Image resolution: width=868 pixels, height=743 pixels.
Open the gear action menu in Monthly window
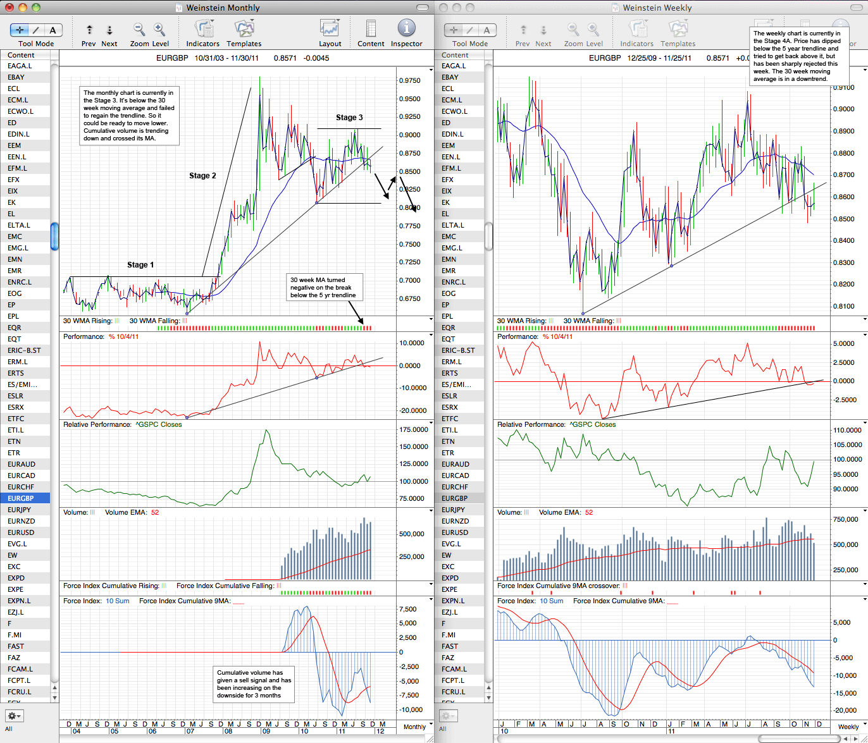(14, 716)
